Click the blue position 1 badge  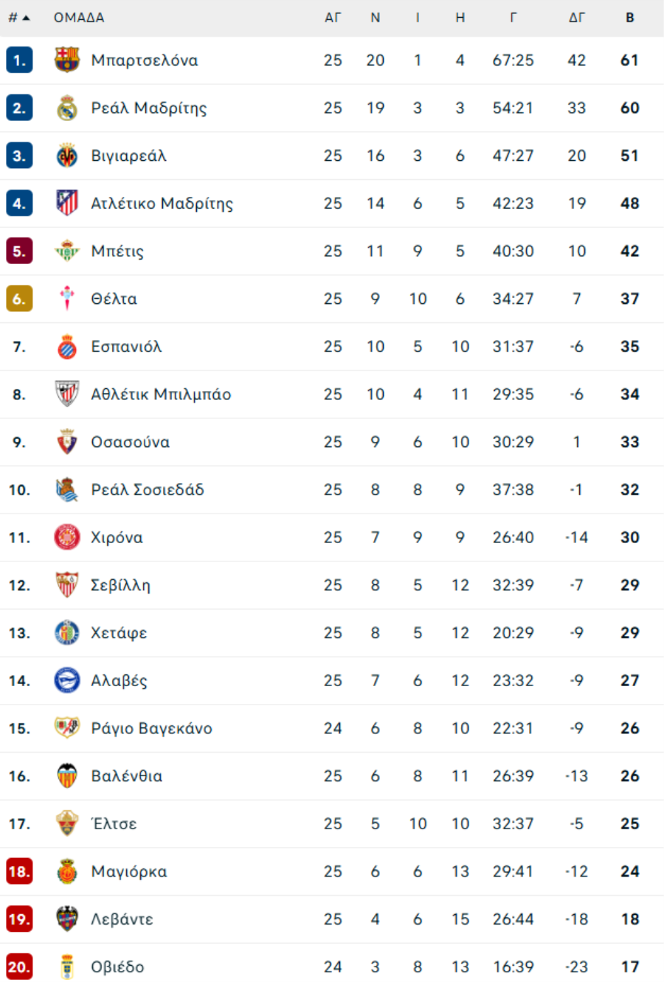click(19, 60)
